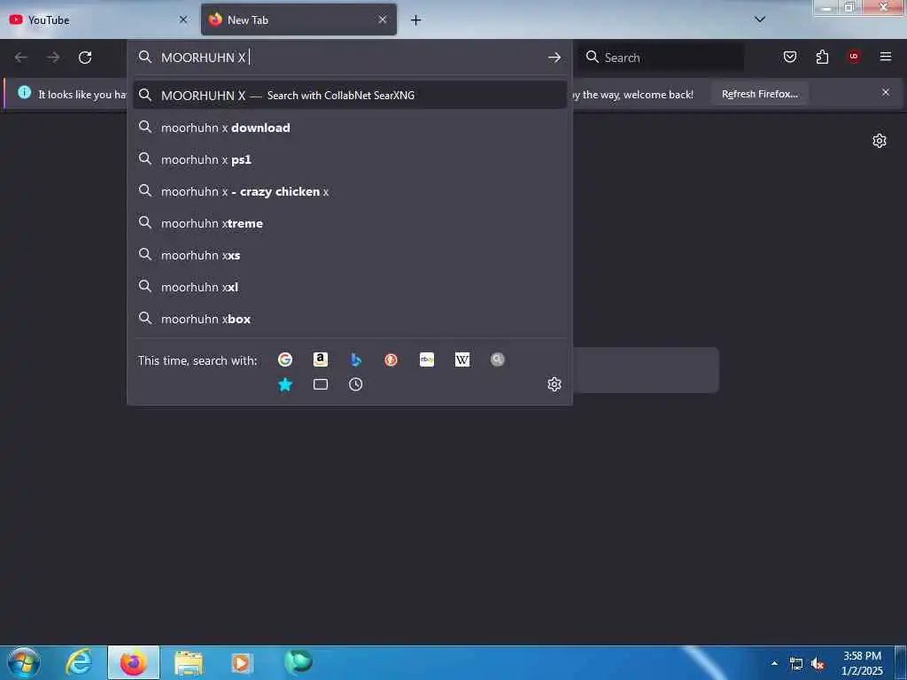Viewport: 907px width, 680px height.
Task: Search with Wikipedia engine icon
Action: tap(462, 359)
